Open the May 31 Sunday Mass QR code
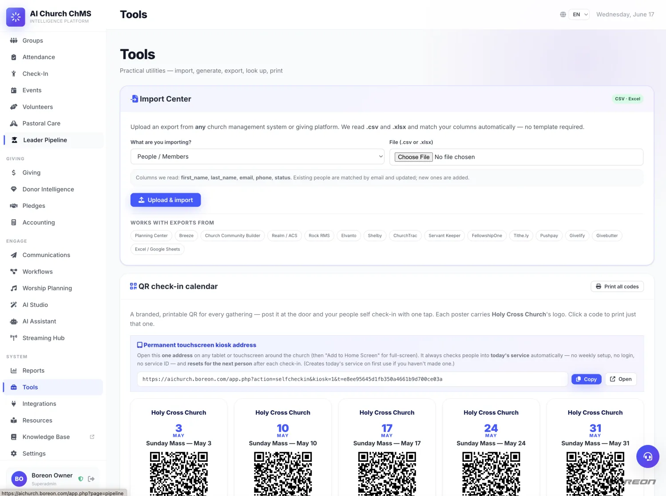 pos(595,473)
